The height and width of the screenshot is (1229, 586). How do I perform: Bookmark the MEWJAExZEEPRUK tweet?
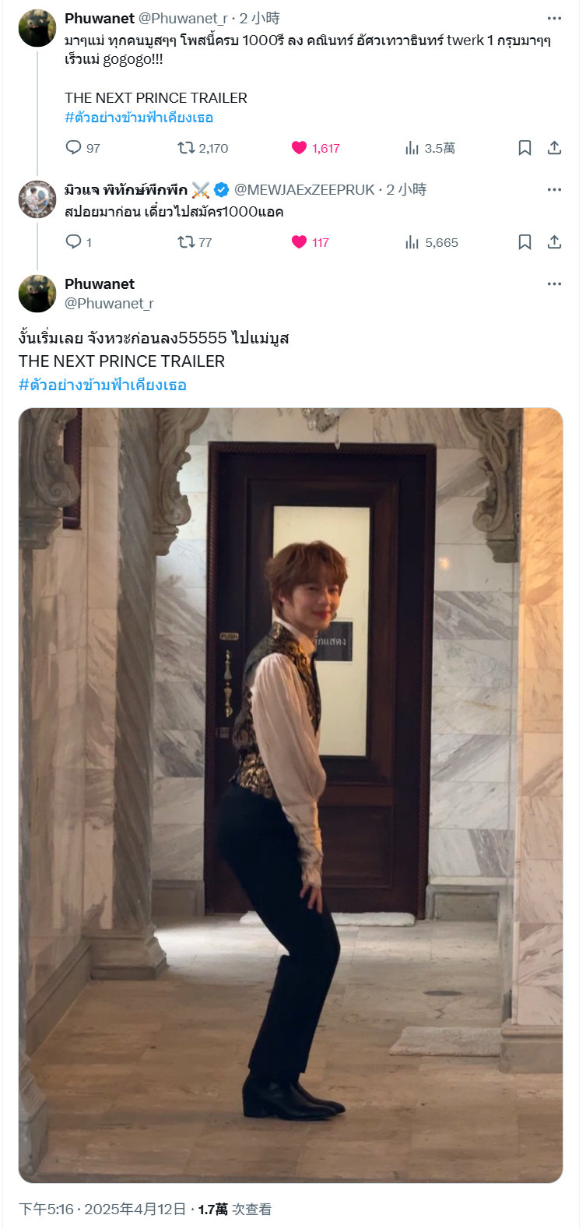point(525,242)
